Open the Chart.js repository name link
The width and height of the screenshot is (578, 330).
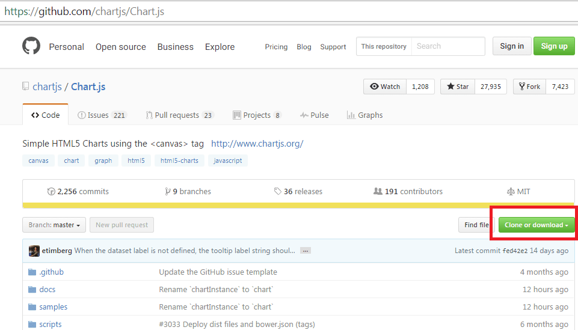[x=88, y=87]
